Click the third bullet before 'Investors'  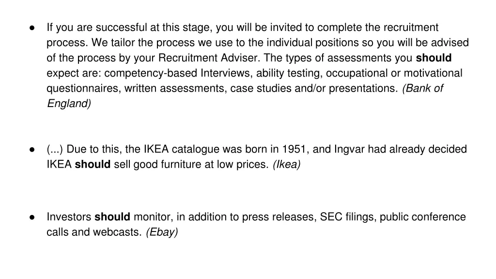[x=32, y=217]
